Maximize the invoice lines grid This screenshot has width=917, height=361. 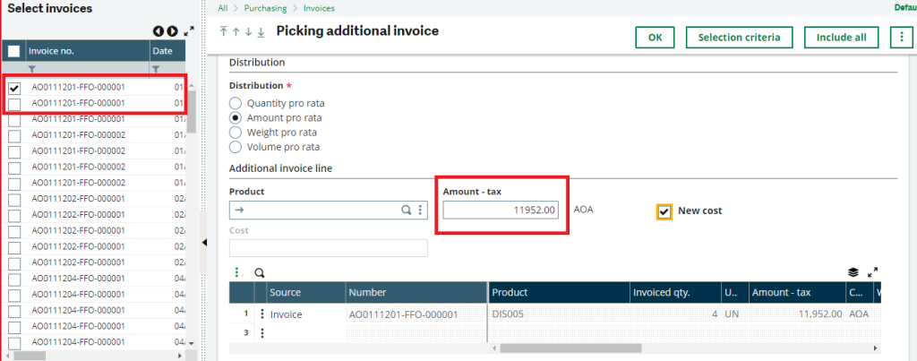(872, 272)
